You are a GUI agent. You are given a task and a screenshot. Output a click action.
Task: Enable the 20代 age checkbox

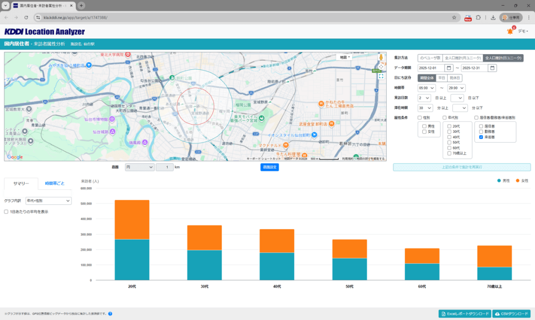pos(449,126)
